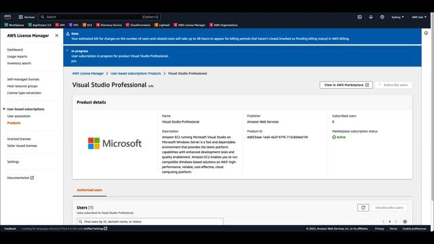Open the notifications bell
Image resolution: width=434 pixels, height=244 pixels.
click(x=371, y=17)
